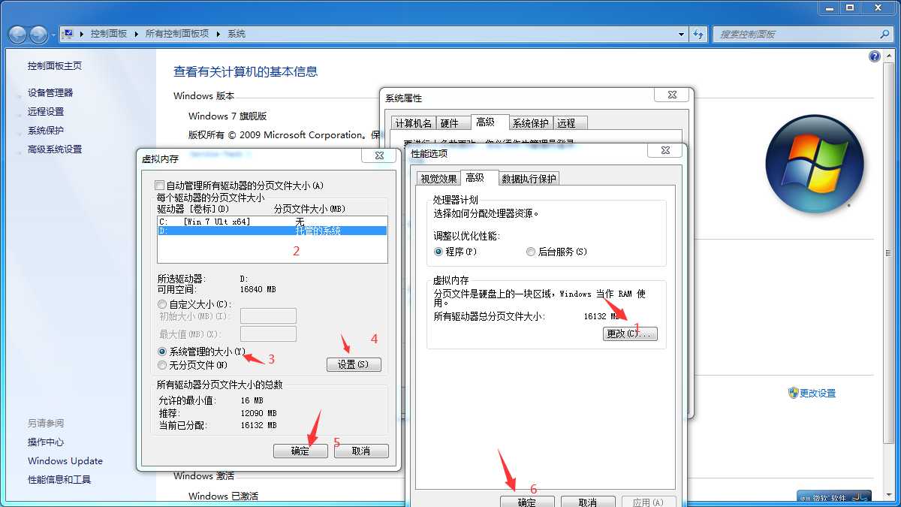Expand the arrow after 控制面板 breadcrumb
Screen dimensions: 901x507
(135, 34)
